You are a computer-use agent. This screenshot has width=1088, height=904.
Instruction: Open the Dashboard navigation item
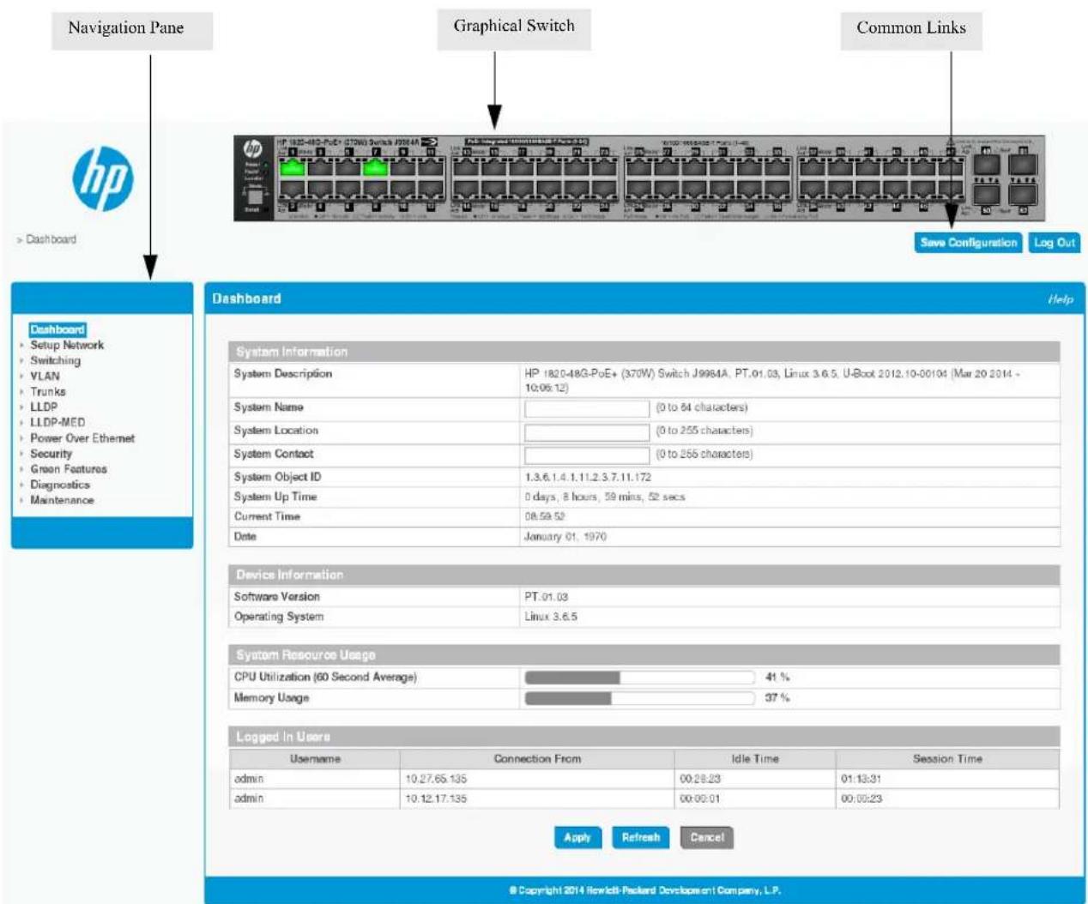57,329
